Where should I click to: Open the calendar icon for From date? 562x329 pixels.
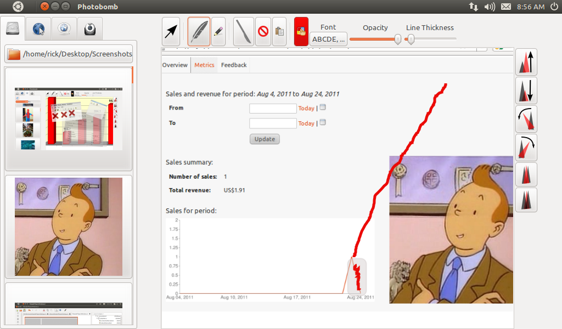click(323, 107)
